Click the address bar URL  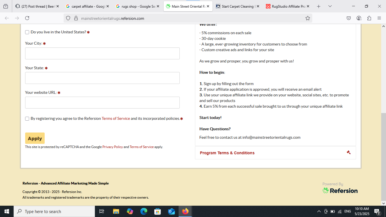pyautogui.click(x=112, y=18)
